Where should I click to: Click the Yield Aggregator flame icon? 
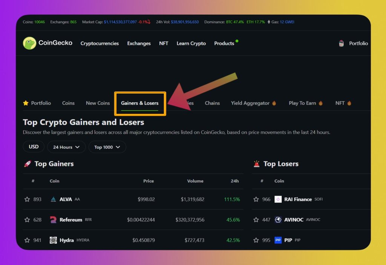[274, 103]
